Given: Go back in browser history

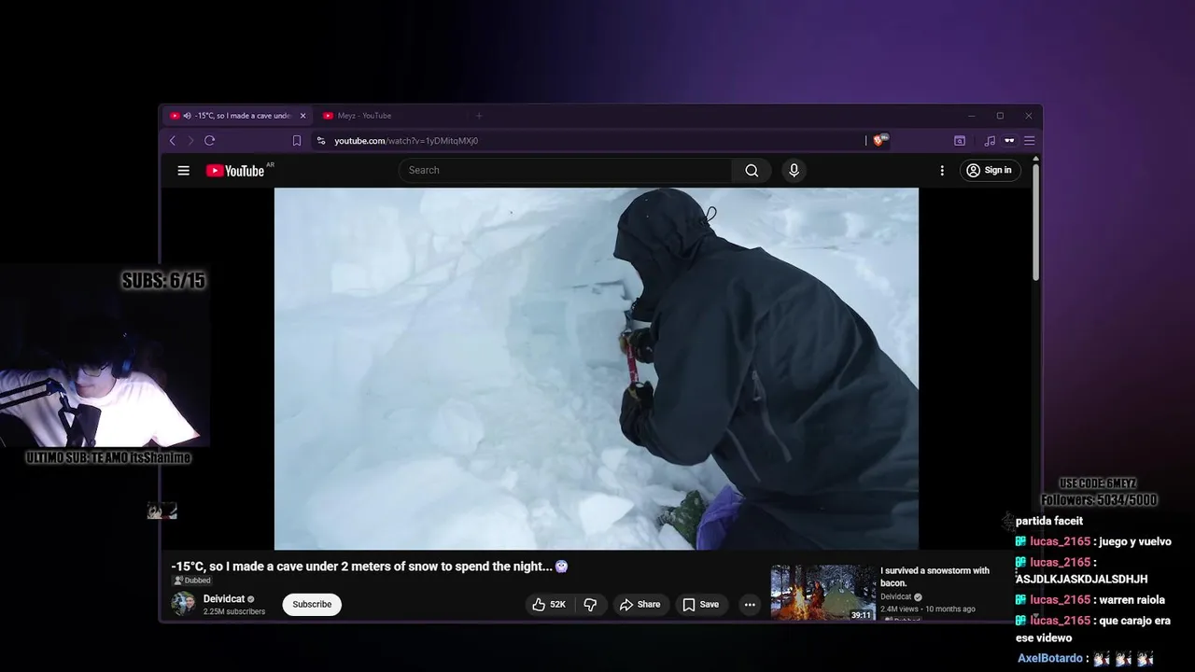Looking at the screenshot, I should [x=173, y=141].
